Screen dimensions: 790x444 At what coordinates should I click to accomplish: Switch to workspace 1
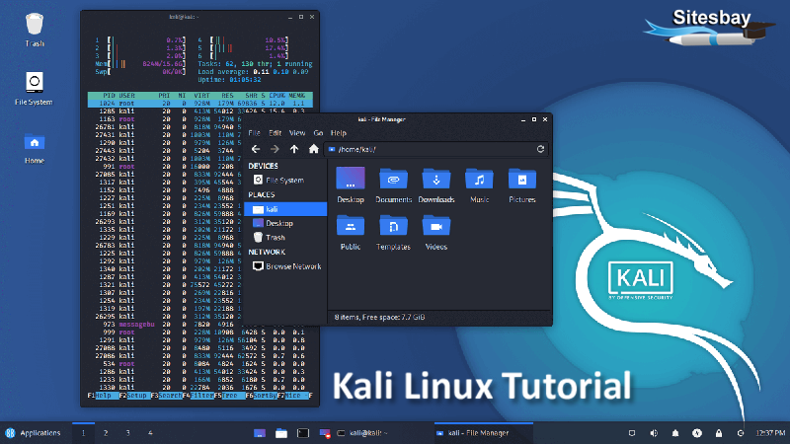click(x=84, y=433)
